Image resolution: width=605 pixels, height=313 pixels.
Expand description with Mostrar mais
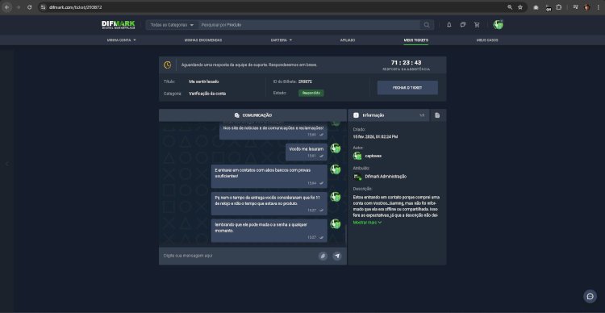[367, 223]
